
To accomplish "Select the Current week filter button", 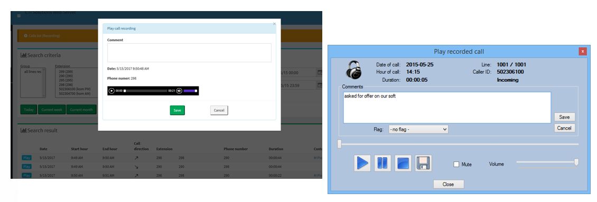I will (x=52, y=110).
